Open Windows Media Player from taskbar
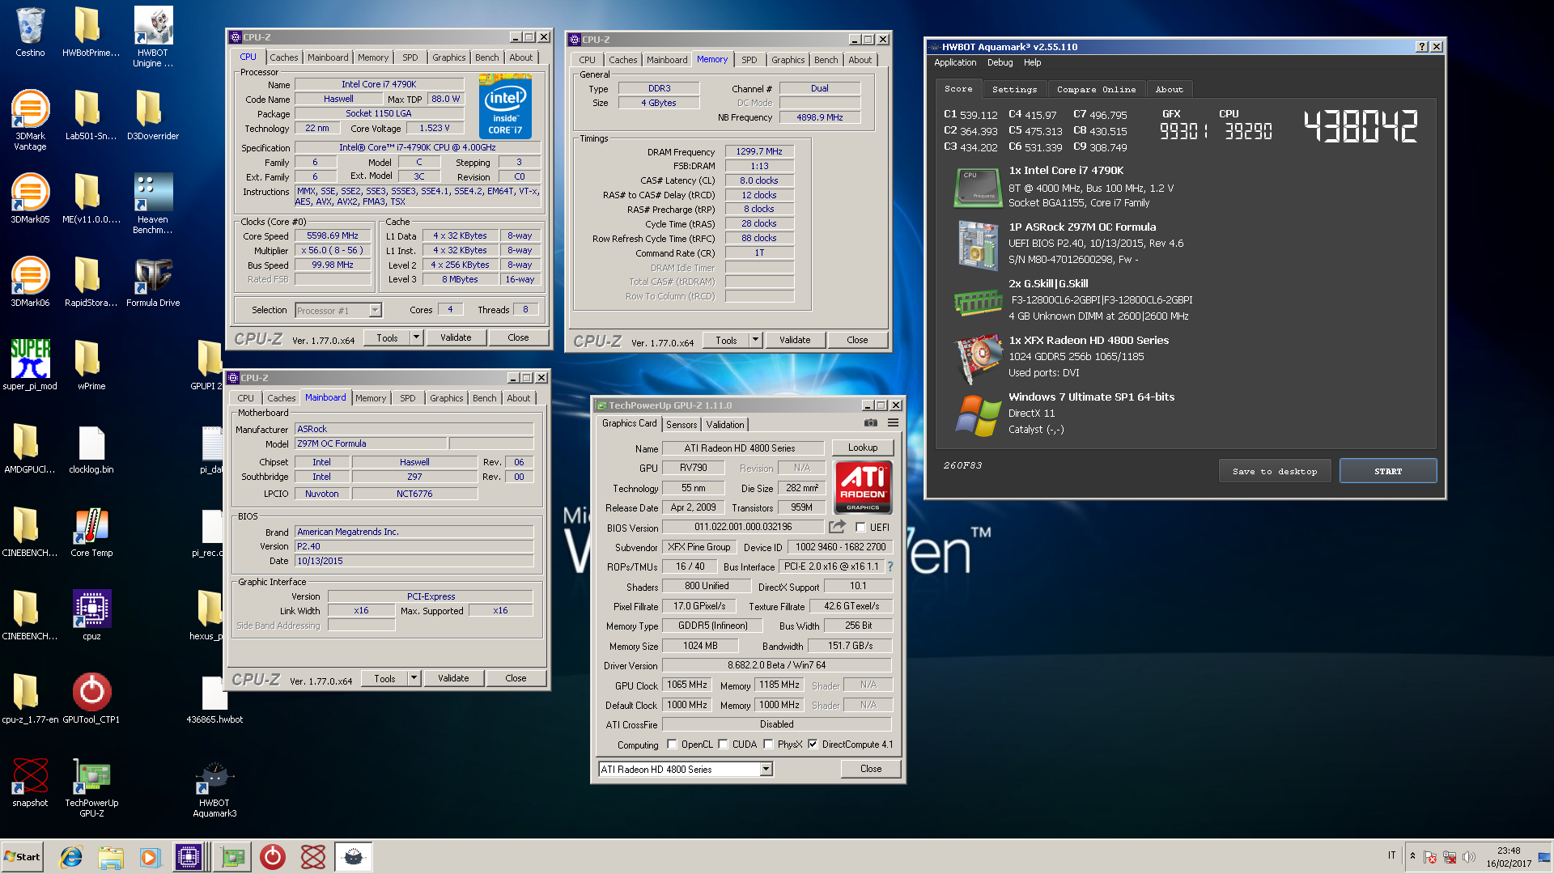 [150, 857]
